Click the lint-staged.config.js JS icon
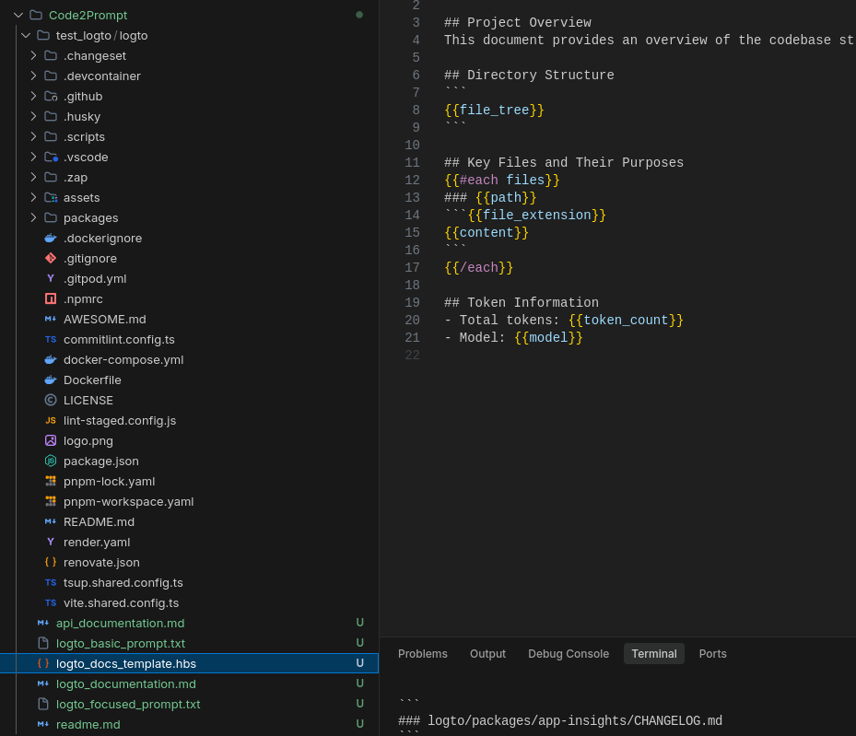The image size is (856, 736). point(51,421)
